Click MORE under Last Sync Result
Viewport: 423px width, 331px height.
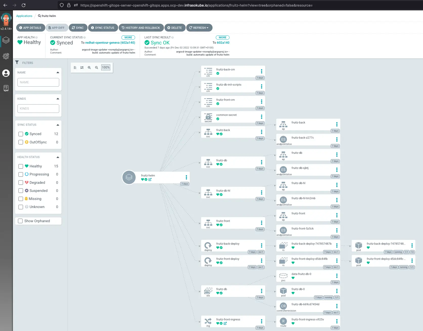point(223,37)
